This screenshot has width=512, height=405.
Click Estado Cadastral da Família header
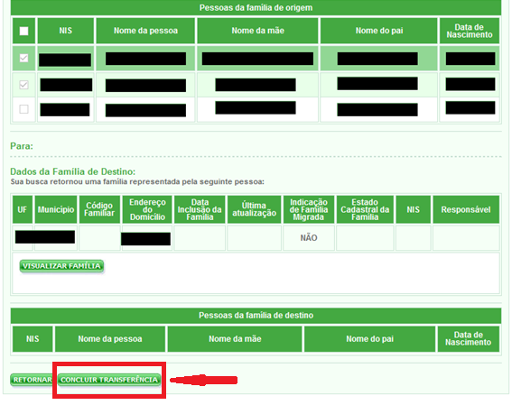(365, 209)
